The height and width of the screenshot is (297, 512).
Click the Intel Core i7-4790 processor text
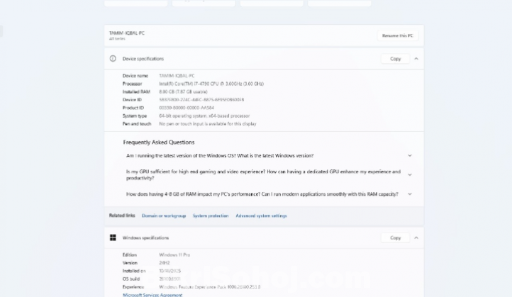[211, 84]
